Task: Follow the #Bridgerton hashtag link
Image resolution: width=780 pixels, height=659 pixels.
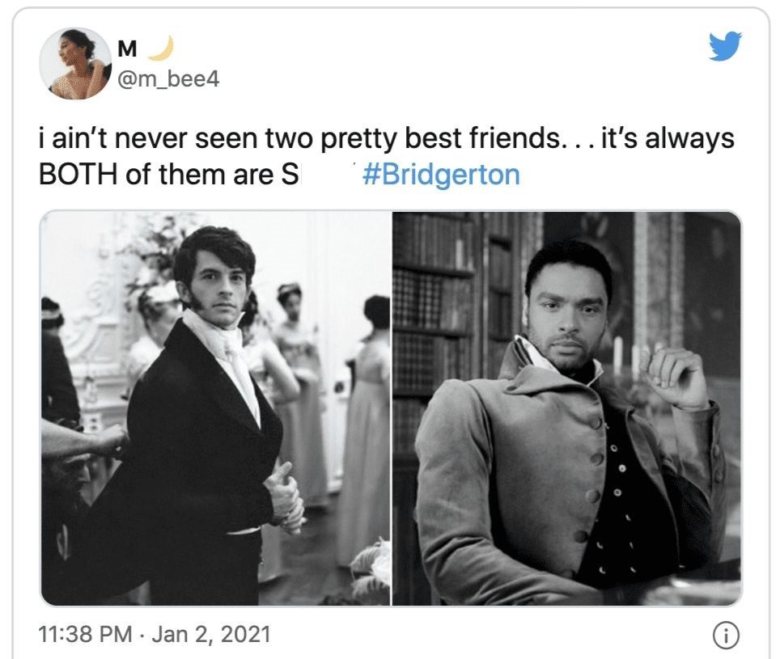Action: 441,175
